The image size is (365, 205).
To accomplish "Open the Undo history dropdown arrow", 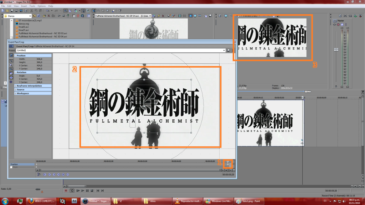I will pos(52,11).
